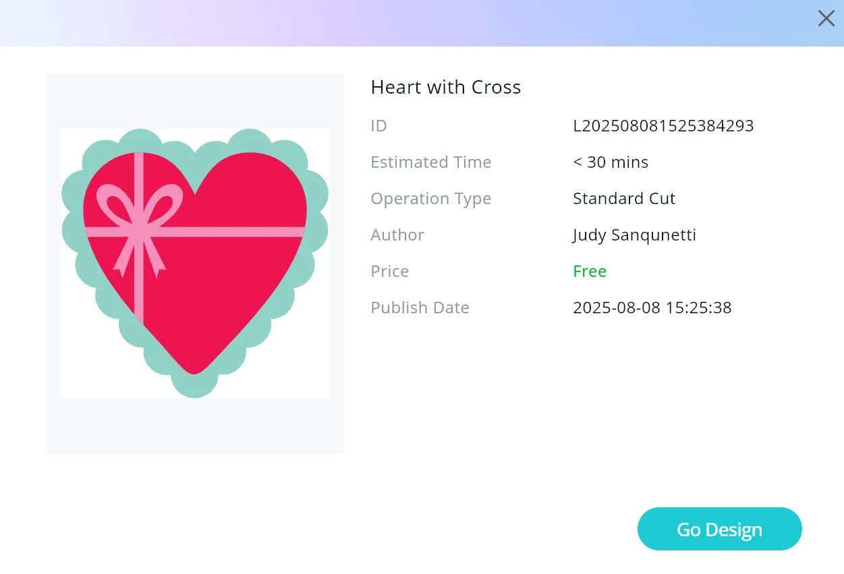Click the green Free price text
Image resolution: width=844 pixels, height=574 pixels.
590,272
